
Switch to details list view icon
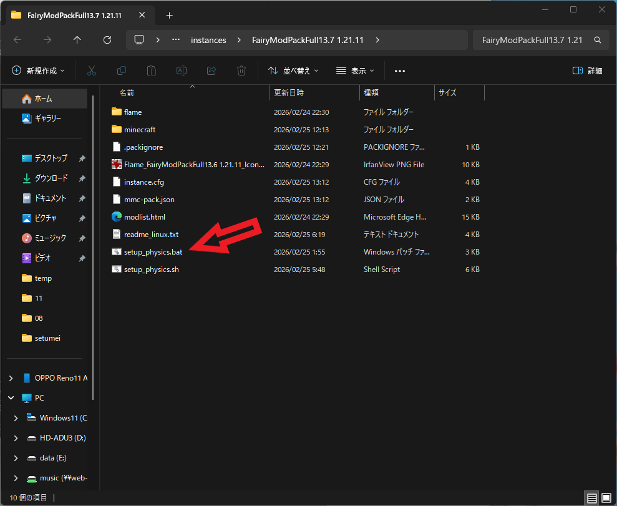click(591, 498)
